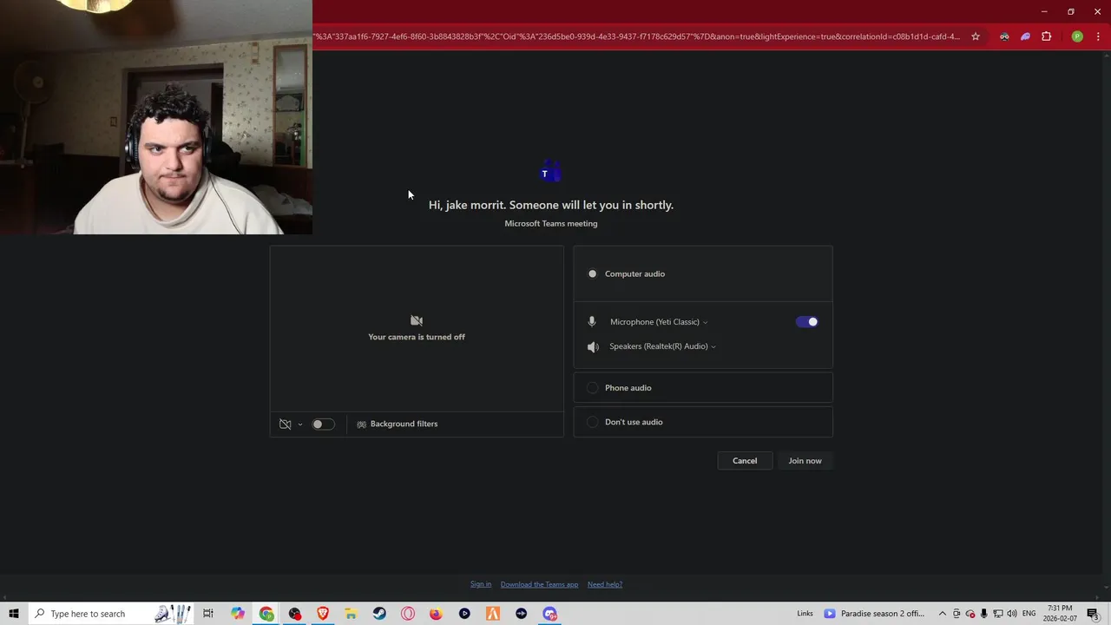Select the Computer audio option

[x=703, y=273]
